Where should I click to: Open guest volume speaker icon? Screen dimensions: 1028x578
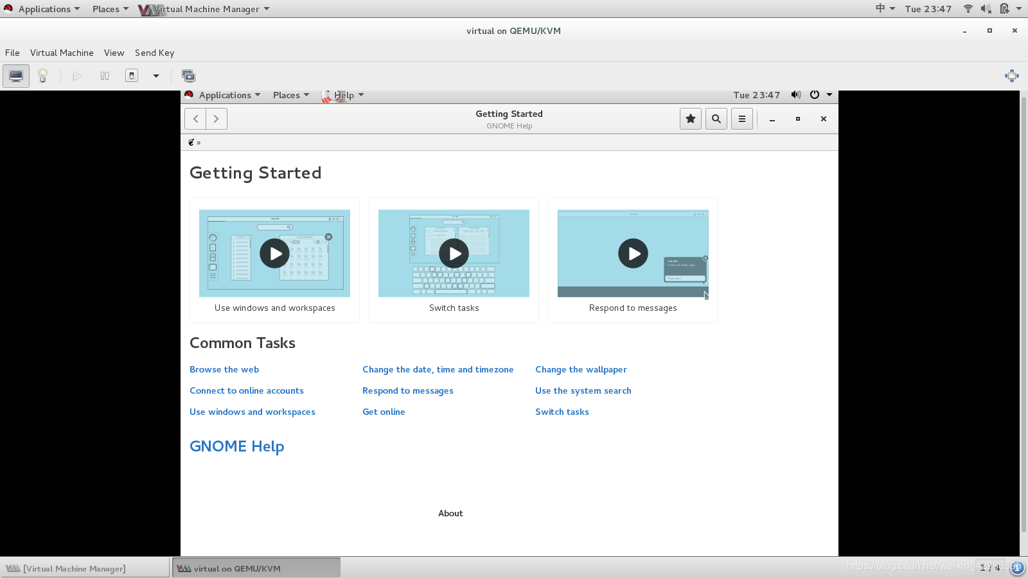click(x=796, y=94)
